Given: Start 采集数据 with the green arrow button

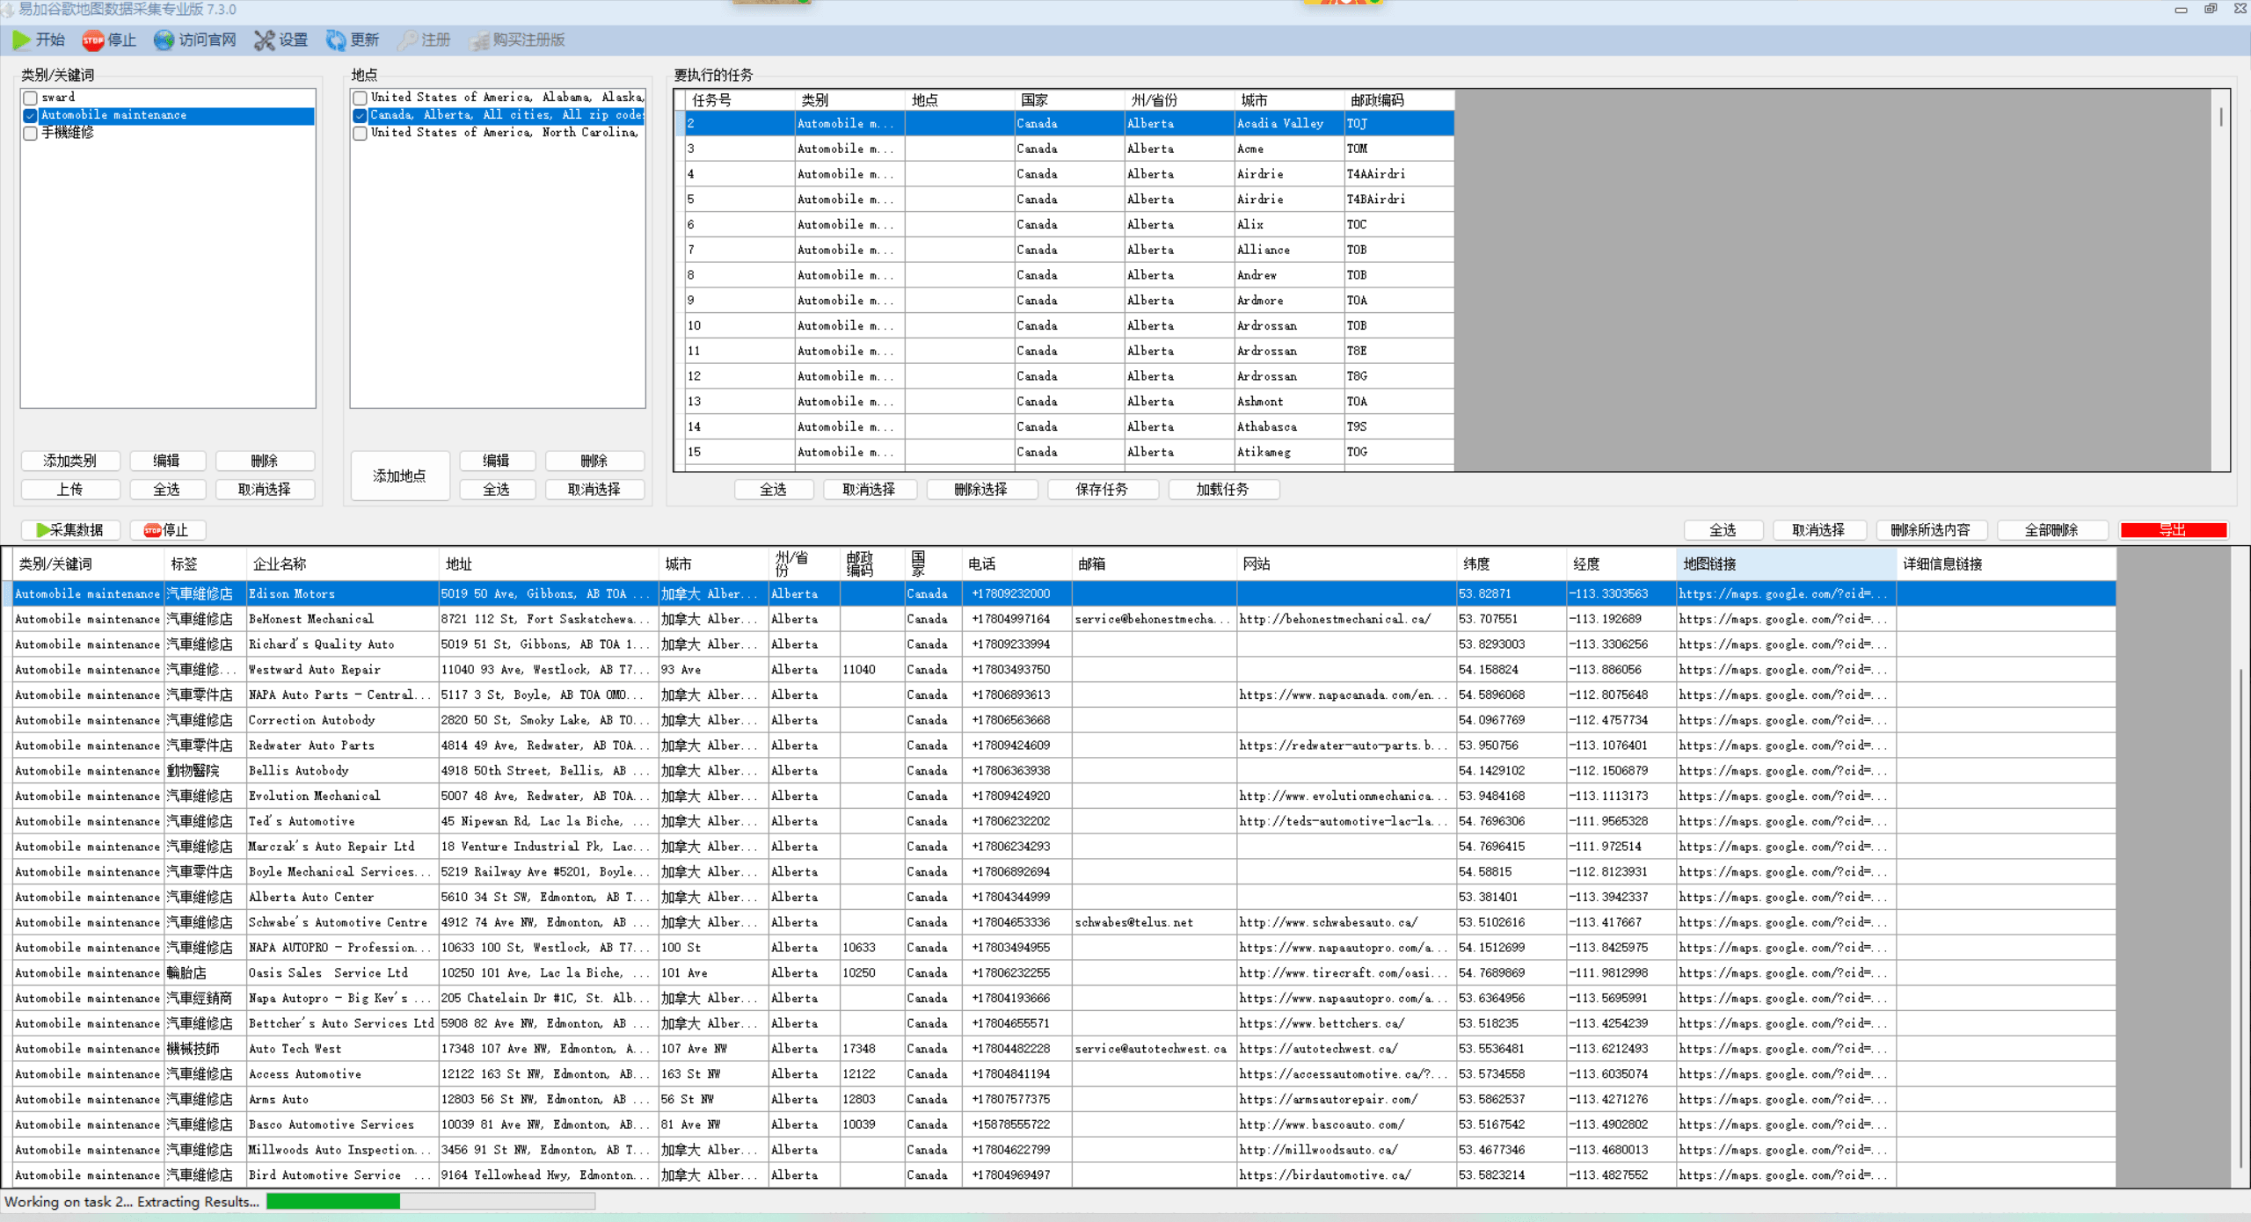Looking at the screenshot, I should (x=70, y=530).
